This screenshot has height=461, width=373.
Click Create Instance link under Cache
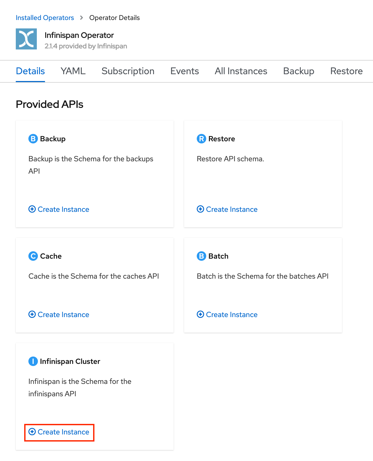coord(59,314)
